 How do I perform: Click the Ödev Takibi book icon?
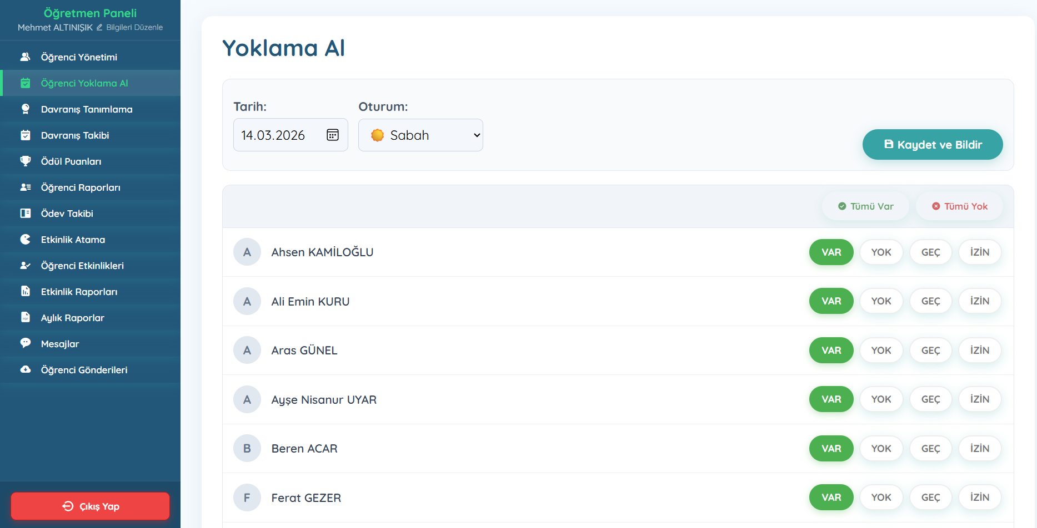pyautogui.click(x=26, y=214)
